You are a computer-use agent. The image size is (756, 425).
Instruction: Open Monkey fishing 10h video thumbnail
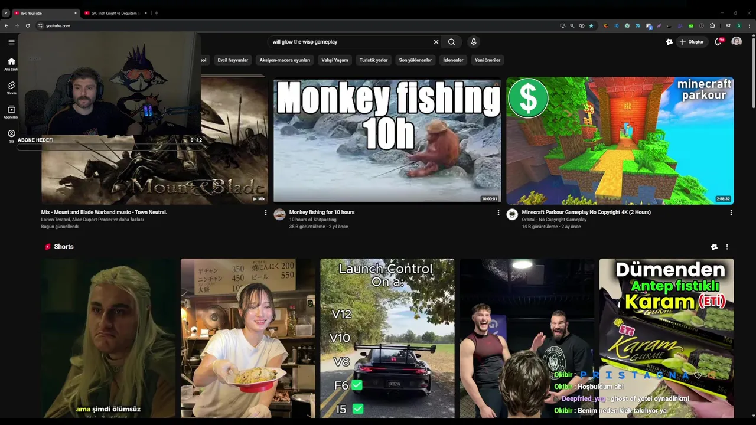click(x=387, y=140)
